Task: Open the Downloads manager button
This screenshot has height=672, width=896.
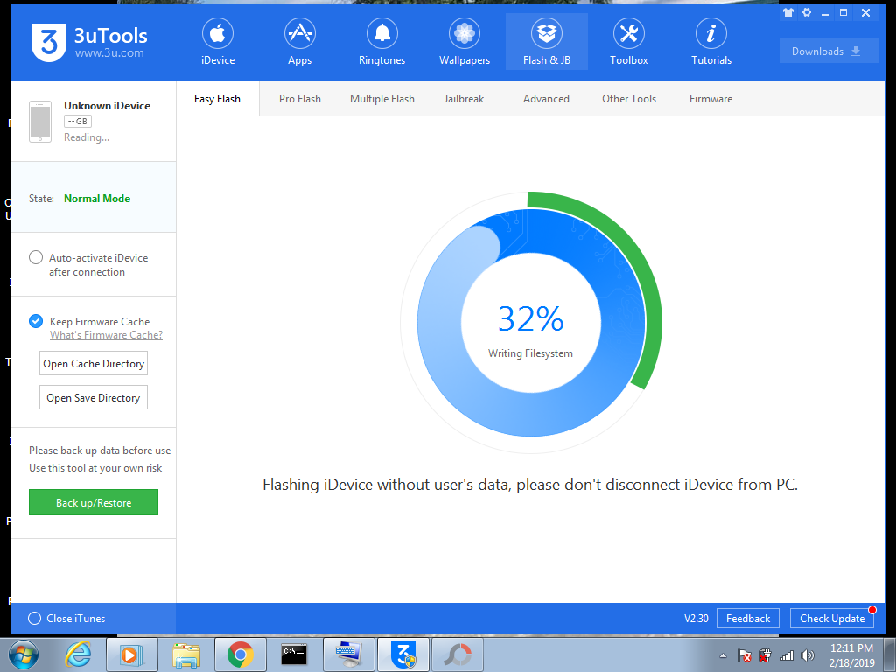Action: (x=829, y=52)
